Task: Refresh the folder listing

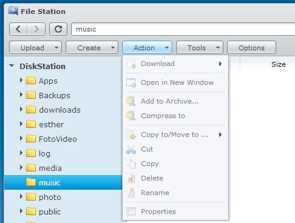Action: click(58, 29)
